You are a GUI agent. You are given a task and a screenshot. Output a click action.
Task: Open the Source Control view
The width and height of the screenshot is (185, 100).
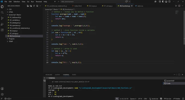2,18
